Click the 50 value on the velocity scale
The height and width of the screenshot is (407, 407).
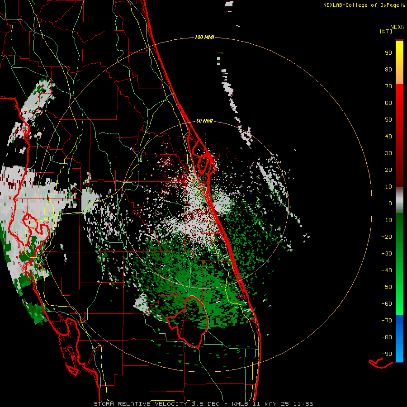pos(388,120)
